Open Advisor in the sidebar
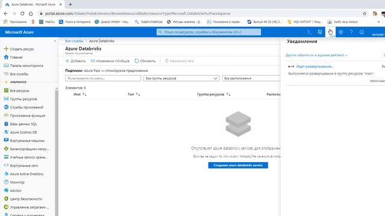The image size is (385, 216). click(16, 191)
